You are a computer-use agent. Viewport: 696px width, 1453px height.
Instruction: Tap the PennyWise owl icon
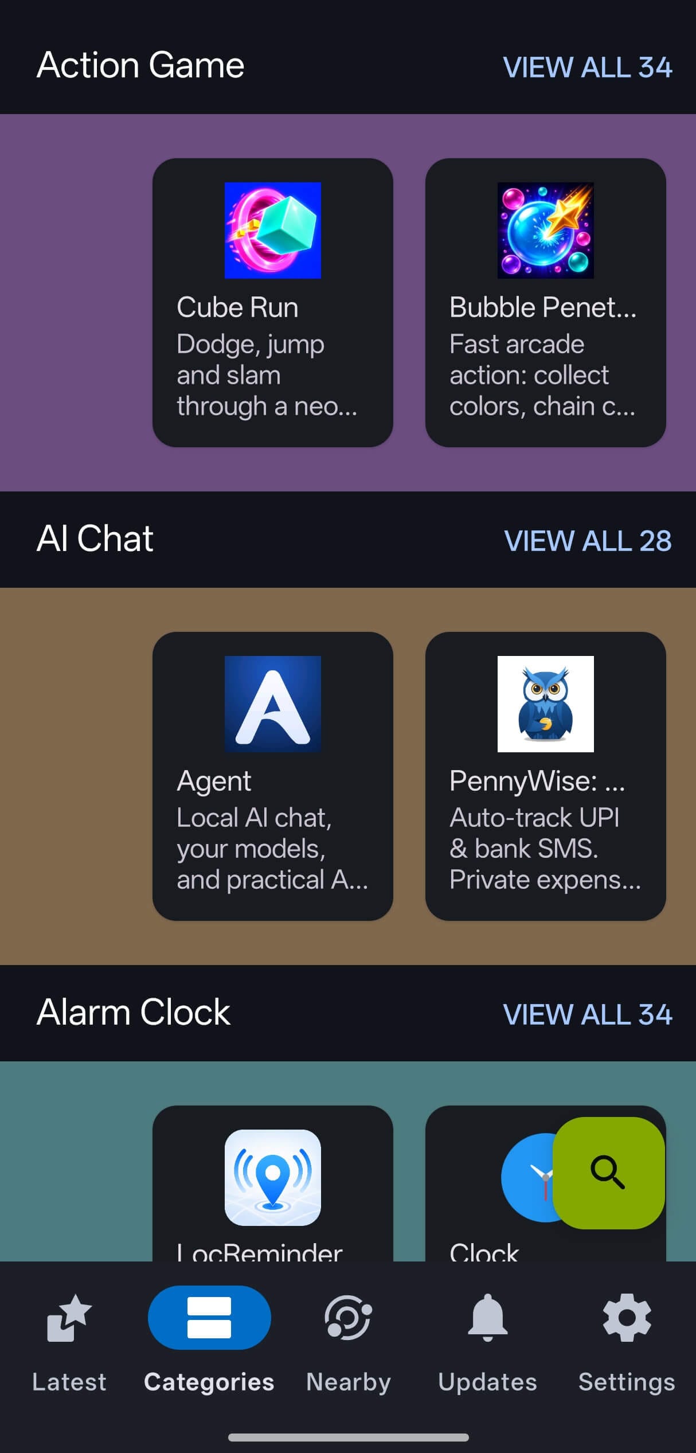click(x=545, y=704)
